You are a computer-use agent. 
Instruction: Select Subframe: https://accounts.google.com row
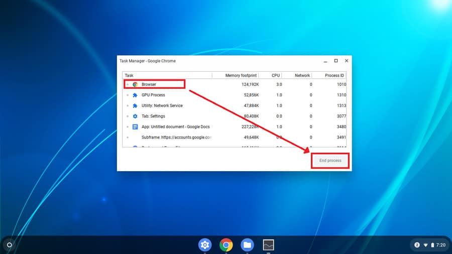coord(235,138)
